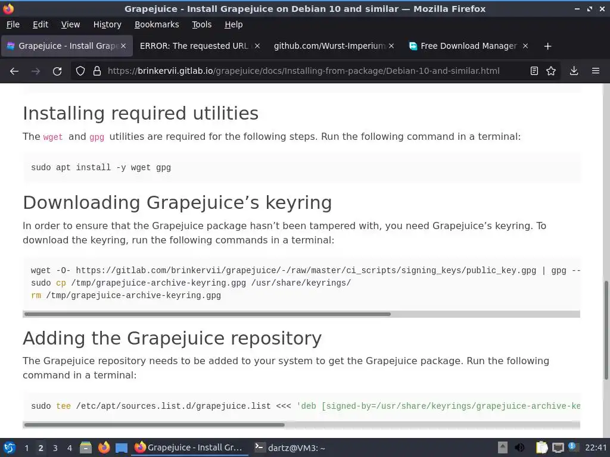Click show desktop icon in taskbar

tap(122, 447)
